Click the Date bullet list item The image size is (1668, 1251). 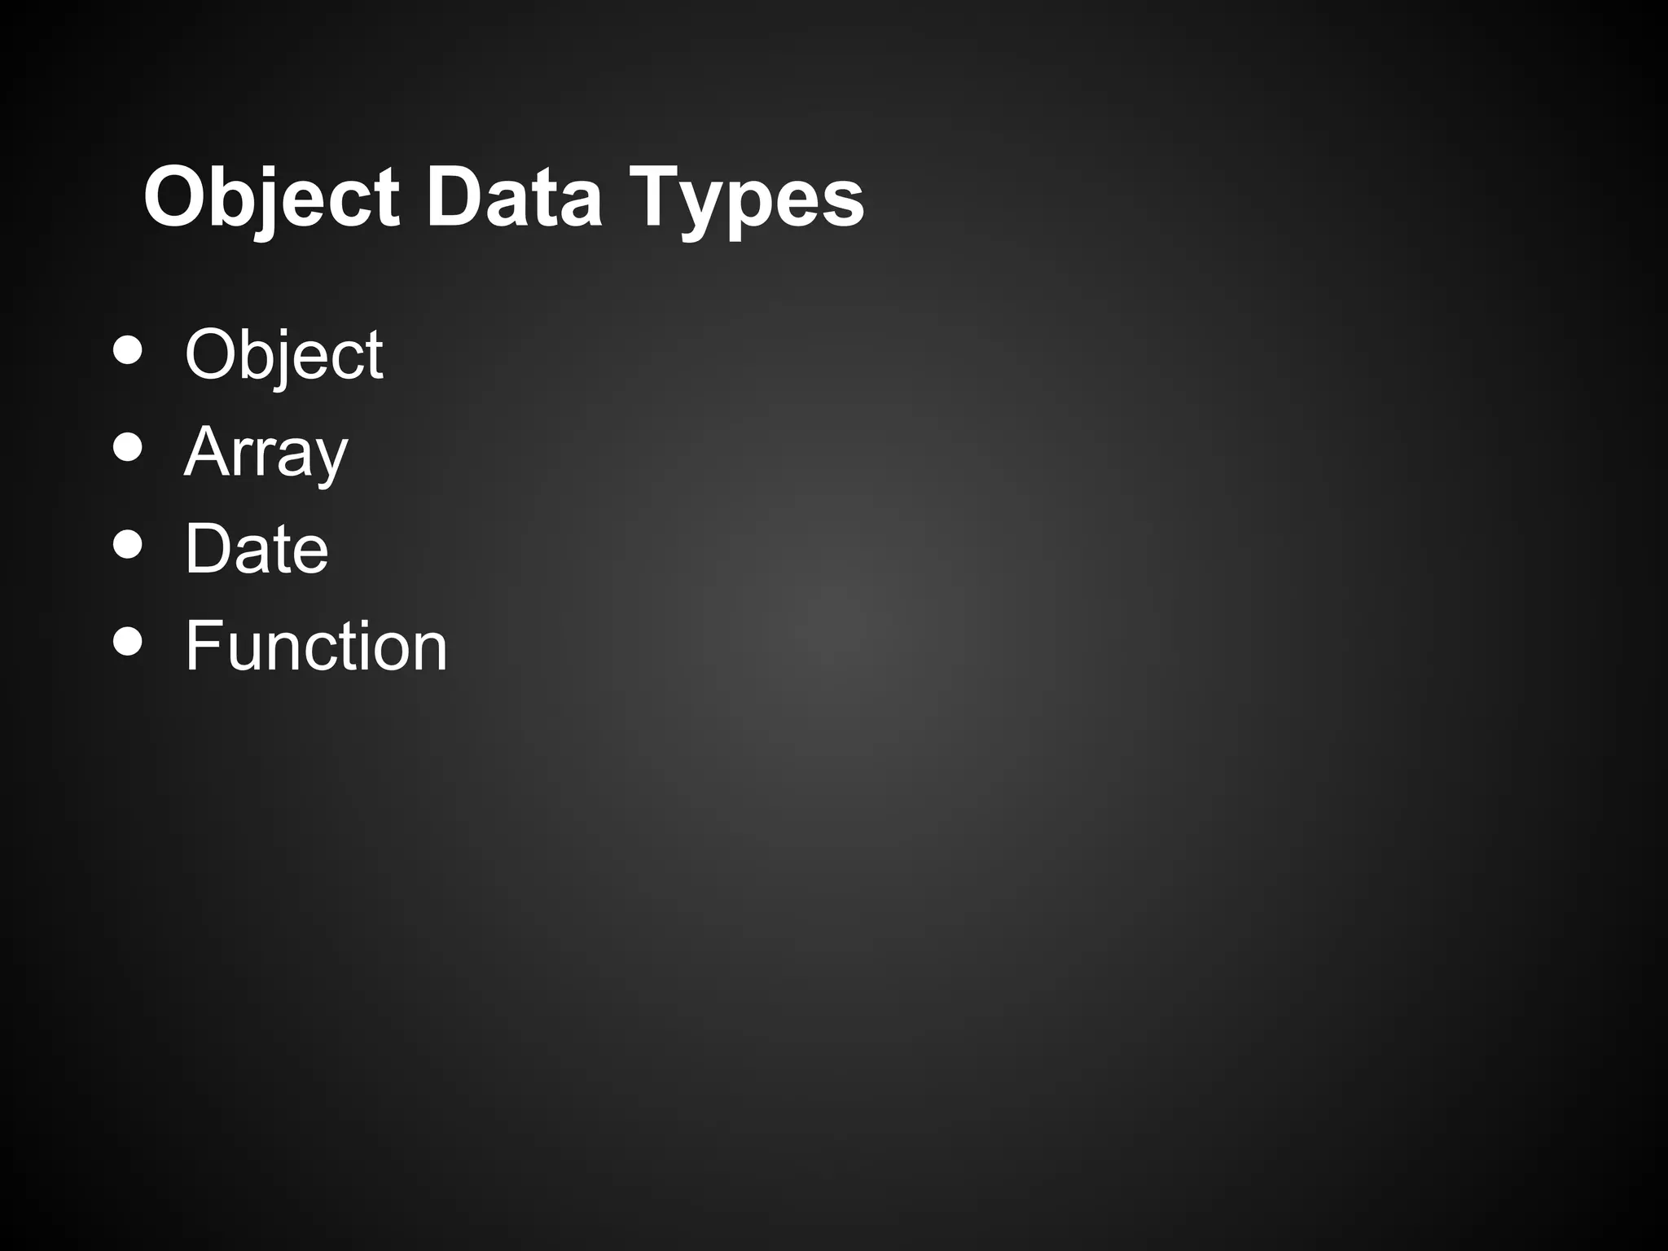coord(257,548)
